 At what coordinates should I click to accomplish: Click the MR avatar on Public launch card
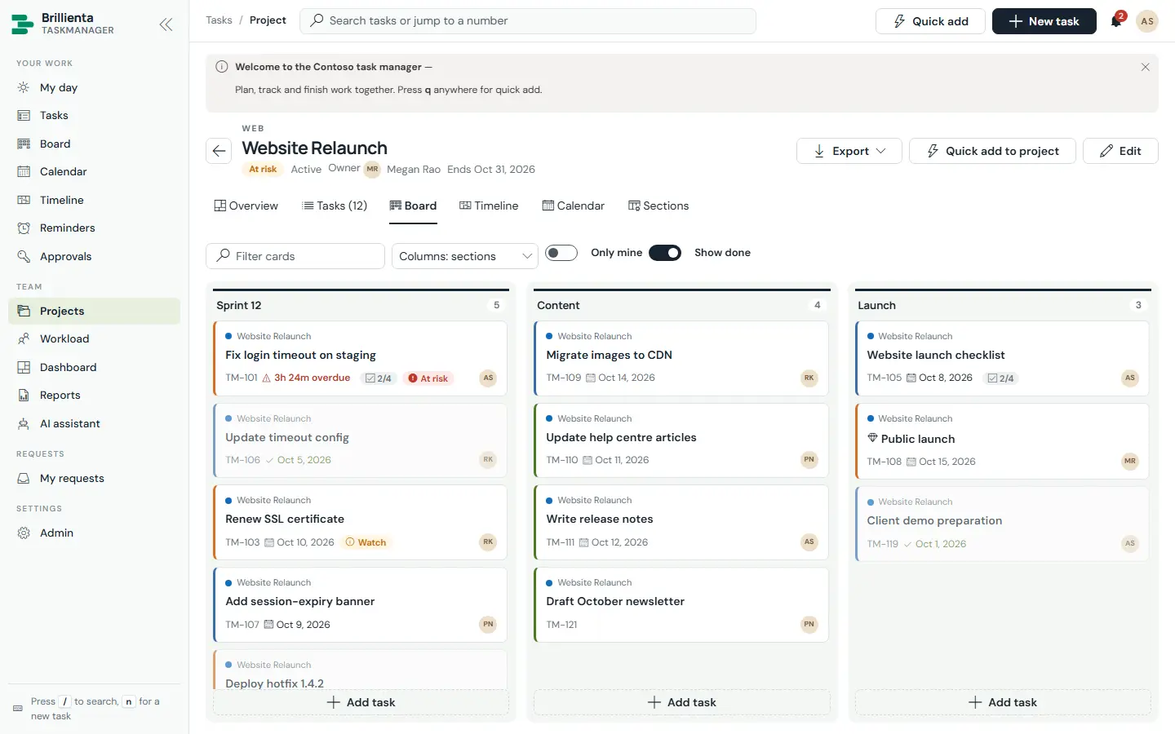[1130, 461]
